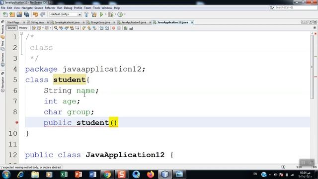Toggle Bookmark on current line
The height and width of the screenshot is (179, 318).
(95, 28)
